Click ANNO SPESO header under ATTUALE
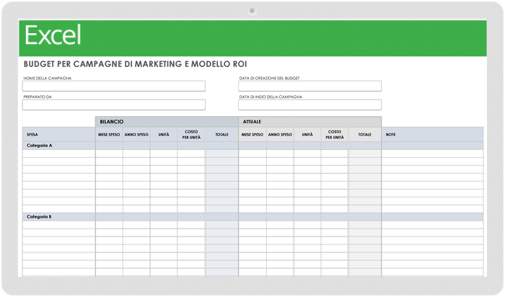 pyautogui.click(x=280, y=135)
